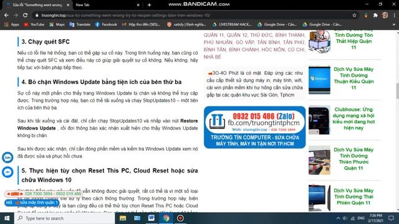
Task: Click the page vertical scrollbar thumb
Action: click(x=397, y=91)
